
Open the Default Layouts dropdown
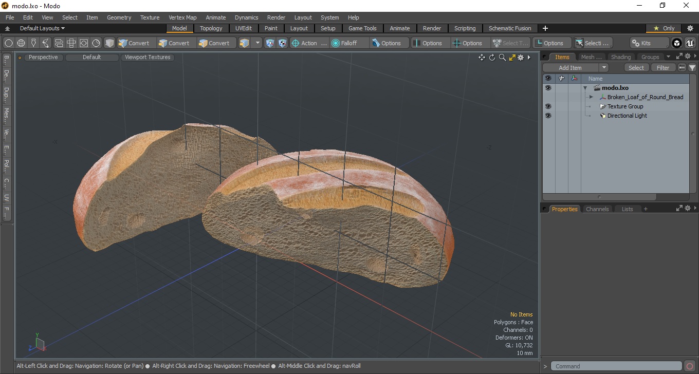point(42,28)
